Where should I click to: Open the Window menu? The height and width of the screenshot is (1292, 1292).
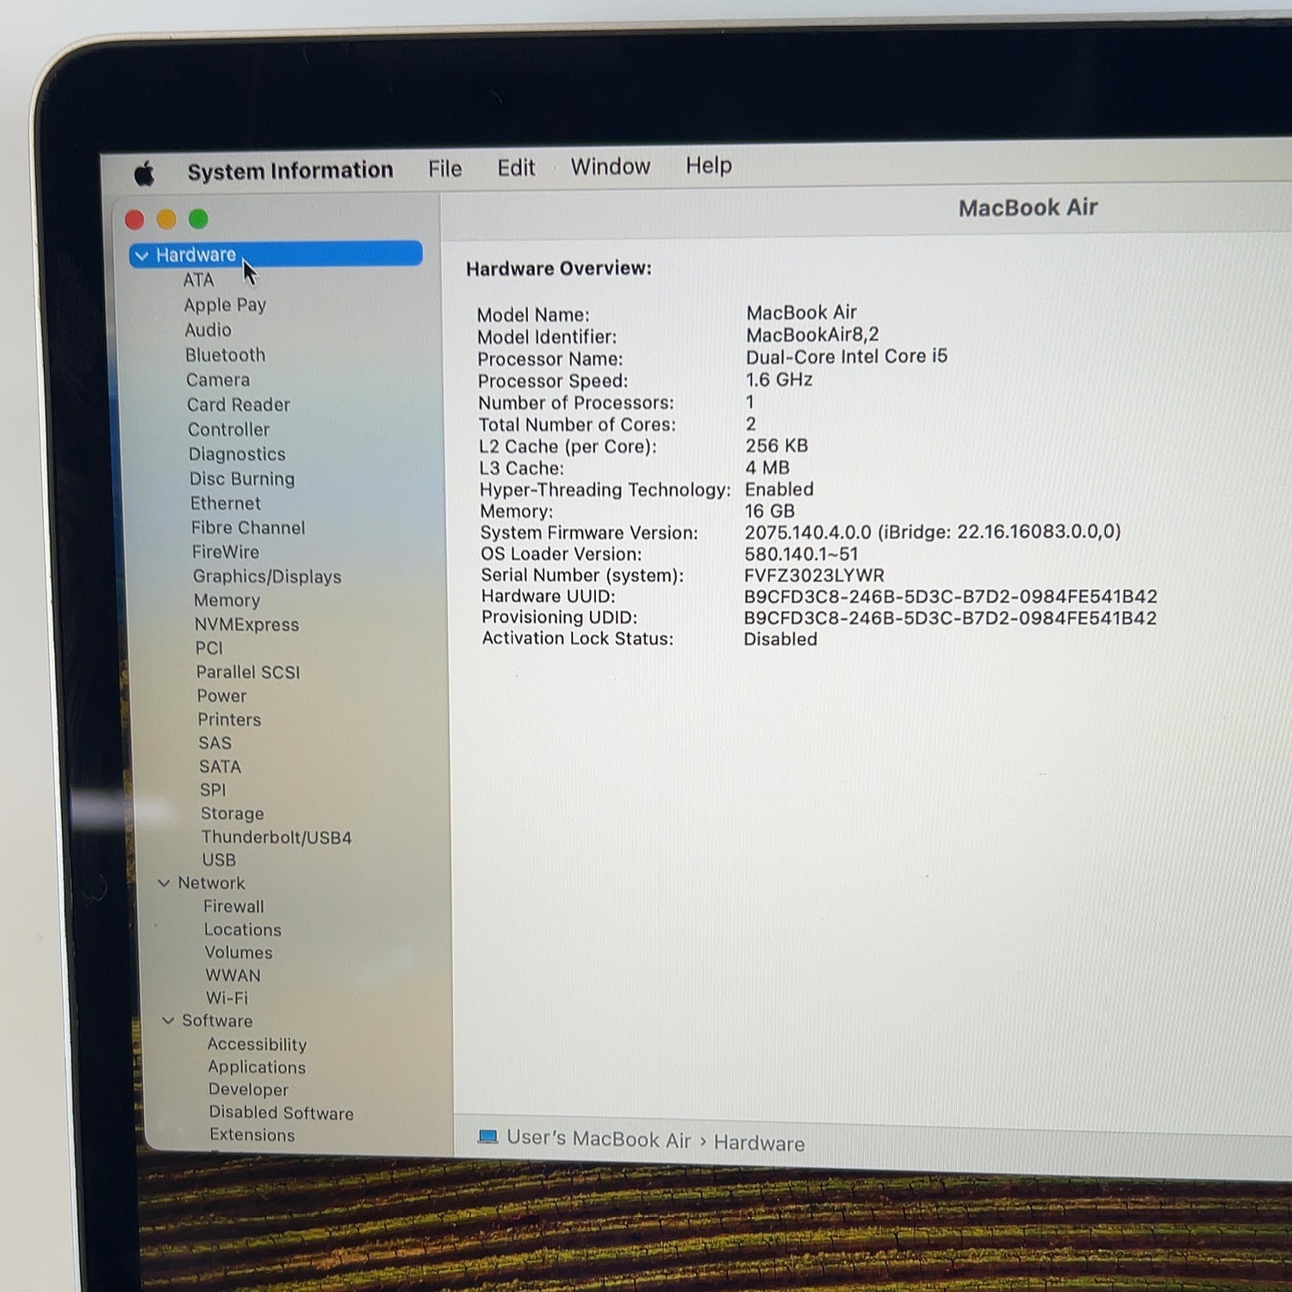[x=610, y=166]
